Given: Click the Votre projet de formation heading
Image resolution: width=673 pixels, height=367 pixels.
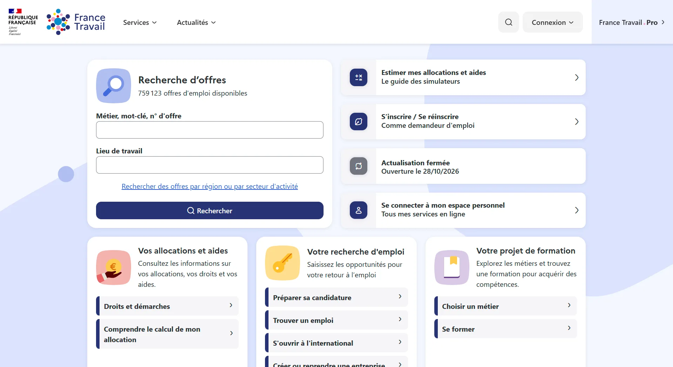Looking at the screenshot, I should click(x=526, y=251).
